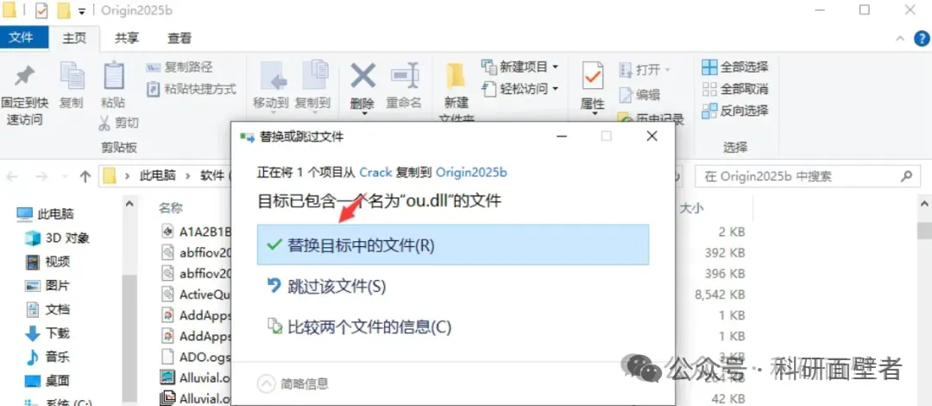Click the Rename icon
The height and width of the screenshot is (406, 932).
(x=405, y=76)
